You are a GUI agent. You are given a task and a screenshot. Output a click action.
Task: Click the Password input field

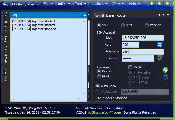(138, 58)
